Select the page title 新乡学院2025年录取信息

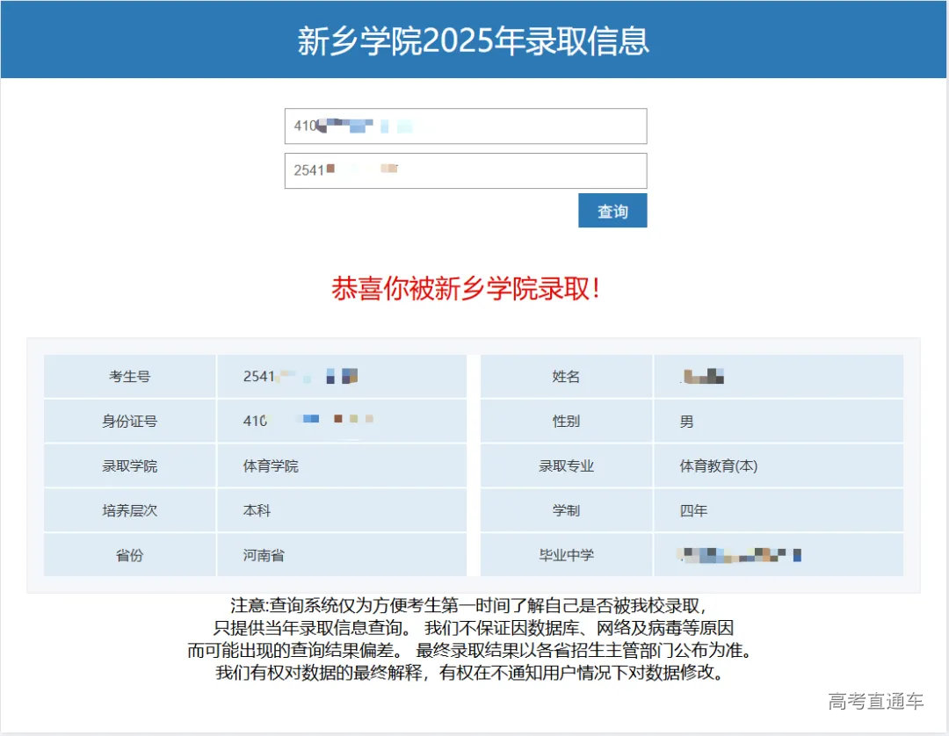(x=474, y=40)
